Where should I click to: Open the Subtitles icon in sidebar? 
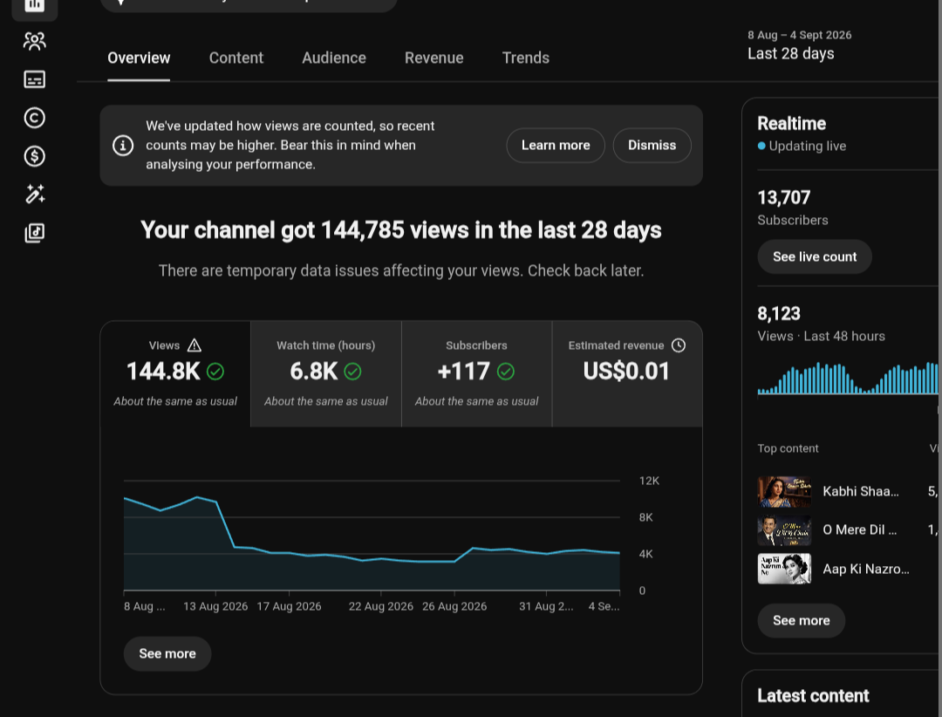(34, 79)
